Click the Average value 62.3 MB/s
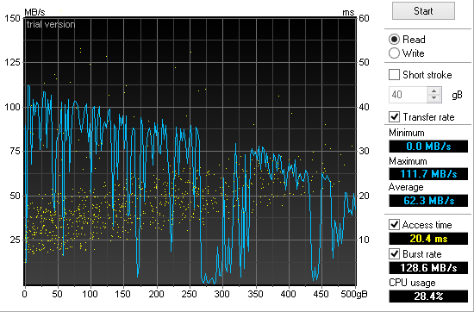Viewport: 474px width, 312px height. tap(428, 201)
